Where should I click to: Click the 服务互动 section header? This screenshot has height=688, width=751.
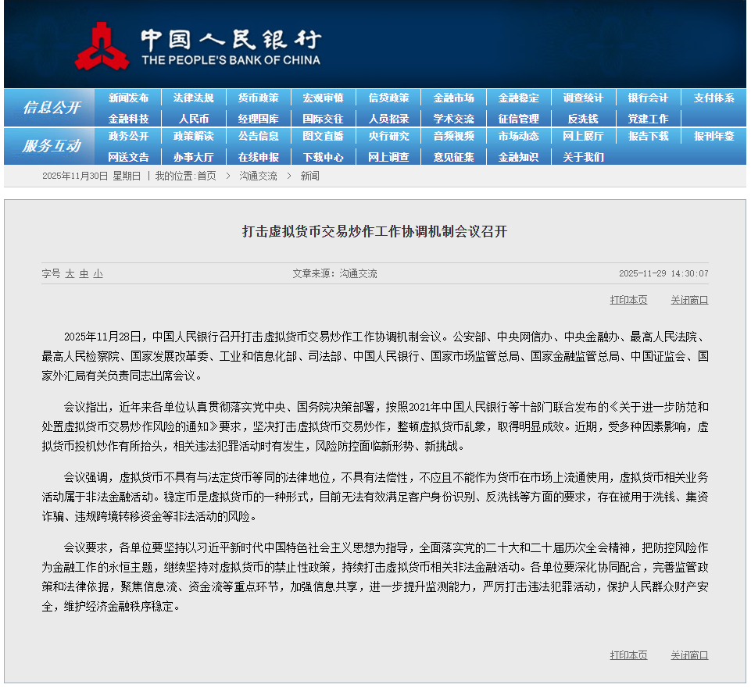click(x=52, y=146)
